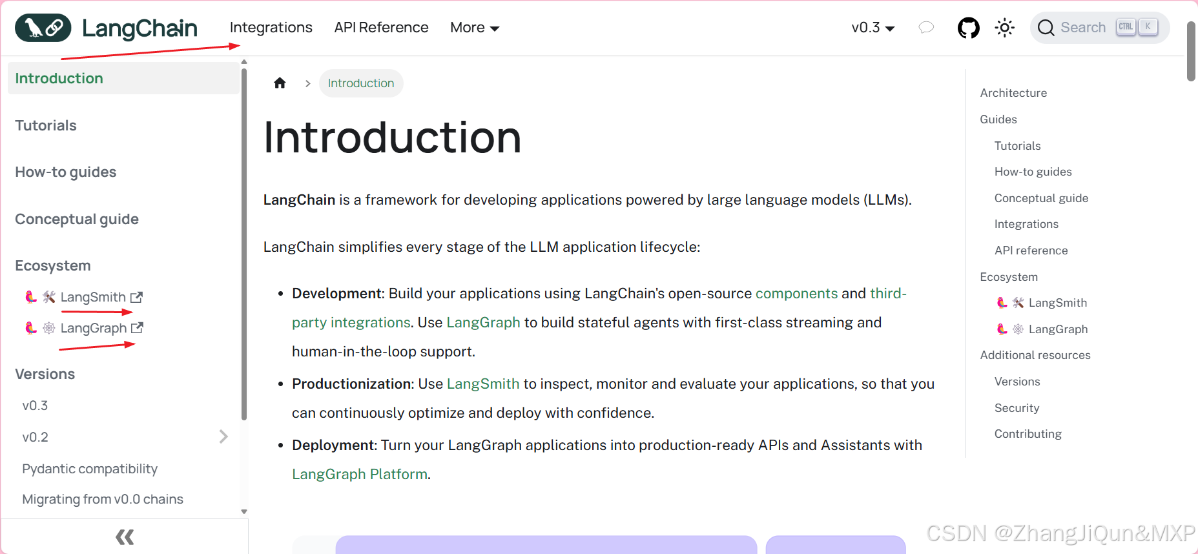
Task: Follow the LangSmith link in Productionization bullet
Action: point(483,384)
